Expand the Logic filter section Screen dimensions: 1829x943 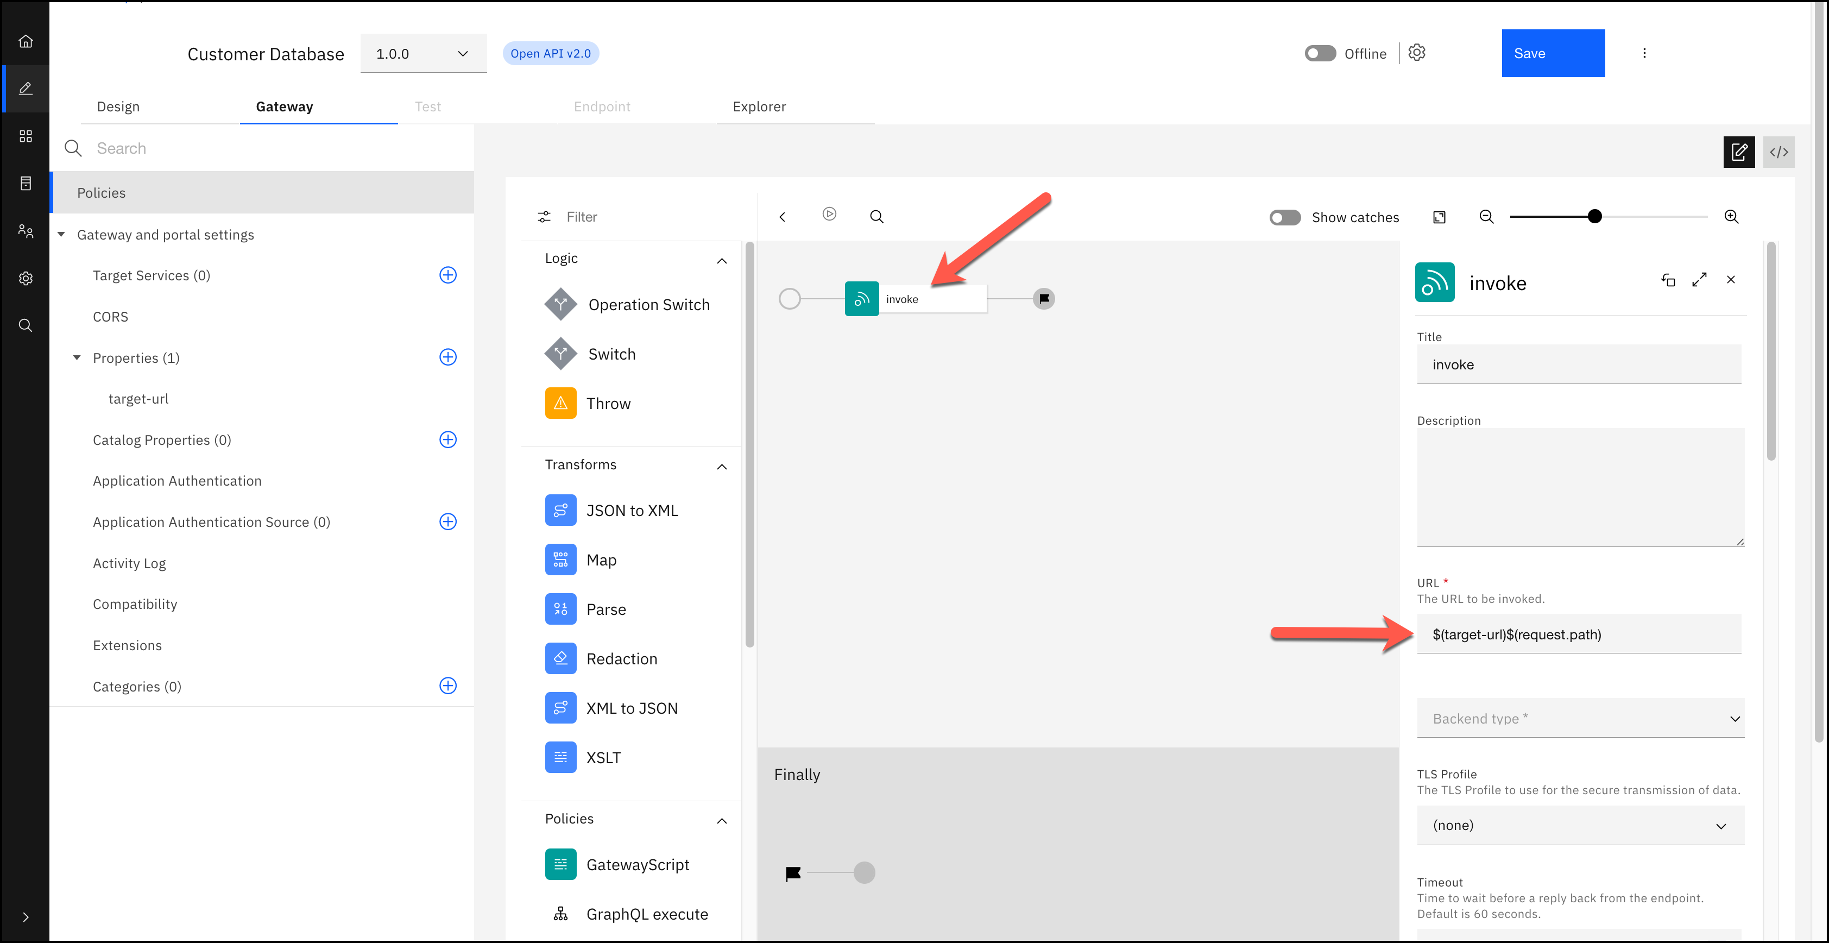(722, 257)
